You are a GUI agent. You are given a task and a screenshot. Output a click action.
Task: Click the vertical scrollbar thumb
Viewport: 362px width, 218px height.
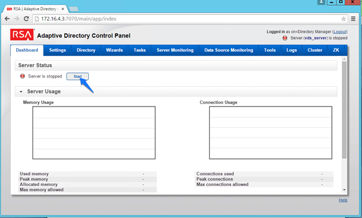(344, 110)
